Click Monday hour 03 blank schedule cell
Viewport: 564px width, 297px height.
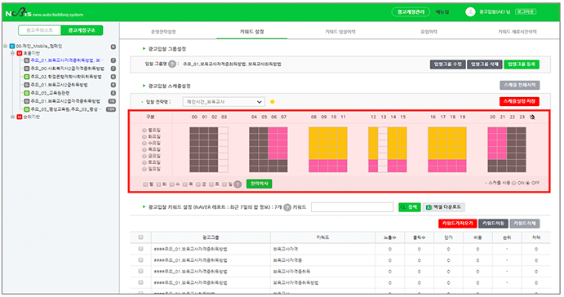223,131
